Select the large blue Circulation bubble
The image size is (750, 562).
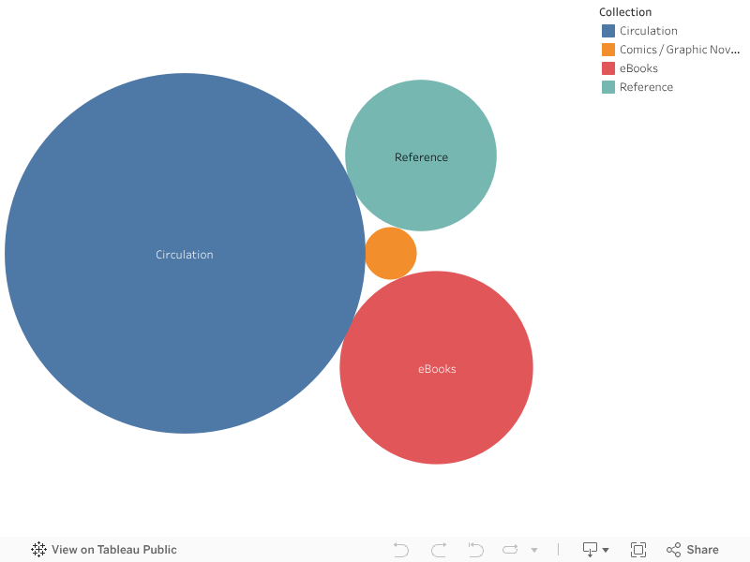[x=185, y=253]
